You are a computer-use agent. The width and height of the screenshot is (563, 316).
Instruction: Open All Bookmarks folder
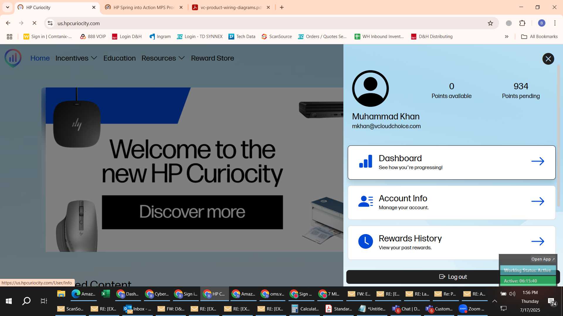[x=539, y=37]
